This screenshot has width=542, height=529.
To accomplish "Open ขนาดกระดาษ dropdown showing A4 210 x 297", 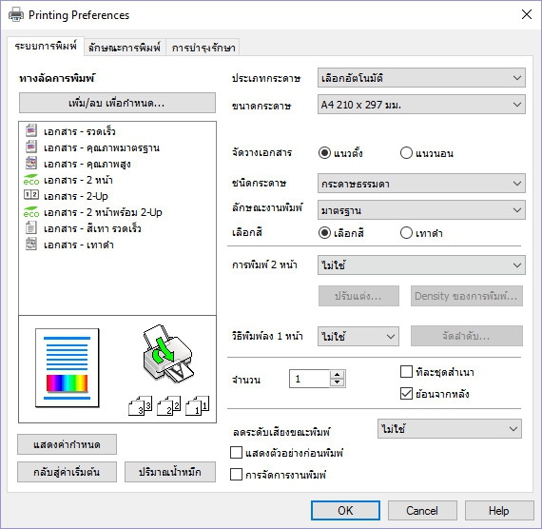I will tap(421, 104).
